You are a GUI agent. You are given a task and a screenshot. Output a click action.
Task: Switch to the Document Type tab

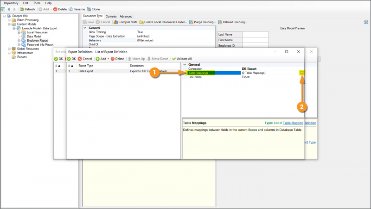point(93,16)
